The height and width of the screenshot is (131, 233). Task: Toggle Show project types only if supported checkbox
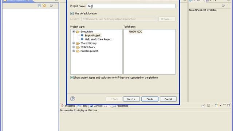click(x=72, y=78)
